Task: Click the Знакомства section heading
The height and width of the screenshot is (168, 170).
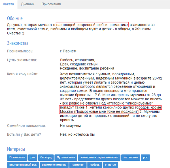Action: tap(18, 43)
